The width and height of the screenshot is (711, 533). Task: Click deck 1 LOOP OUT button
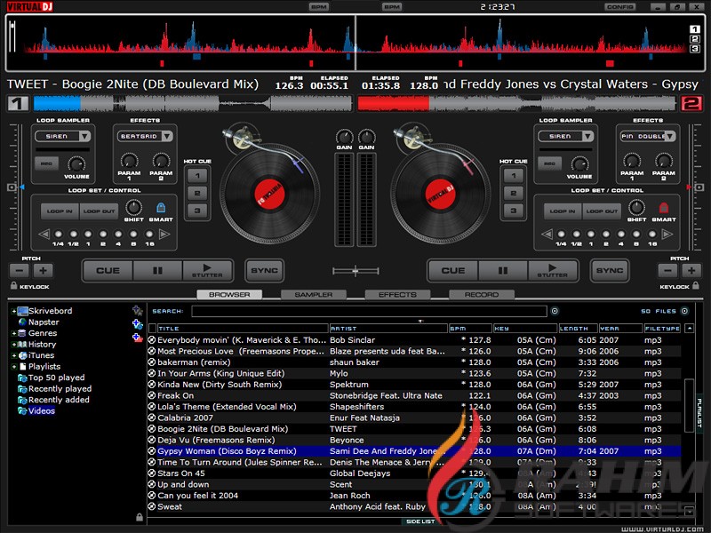point(99,211)
